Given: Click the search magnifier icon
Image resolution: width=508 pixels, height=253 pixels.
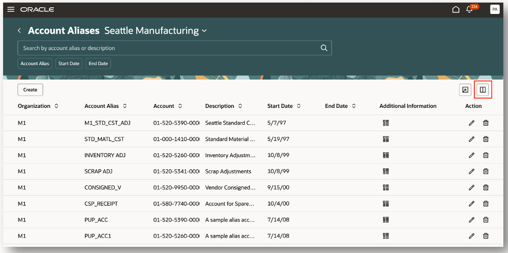Looking at the screenshot, I should coord(324,48).
